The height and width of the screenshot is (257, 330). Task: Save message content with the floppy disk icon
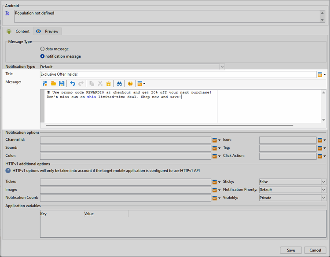point(62,84)
